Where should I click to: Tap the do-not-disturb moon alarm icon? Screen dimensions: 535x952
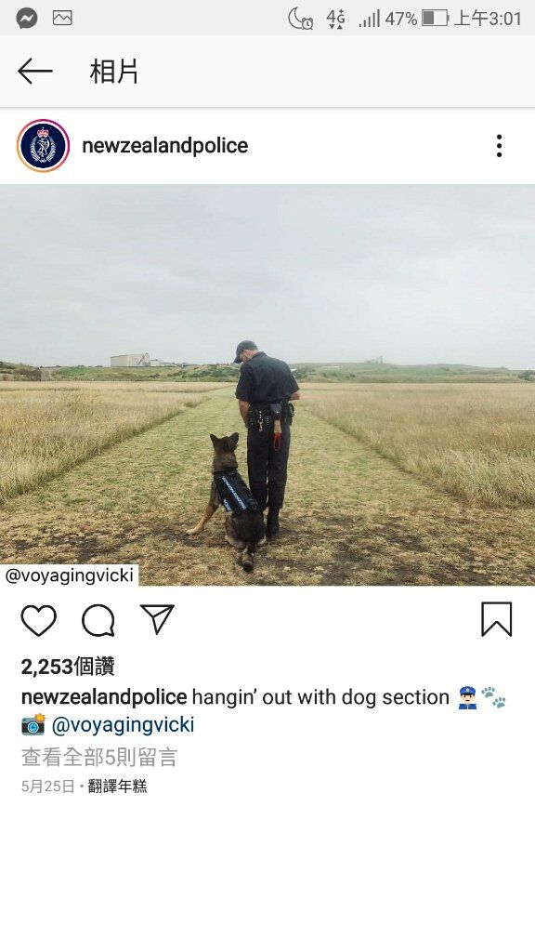coord(300,19)
